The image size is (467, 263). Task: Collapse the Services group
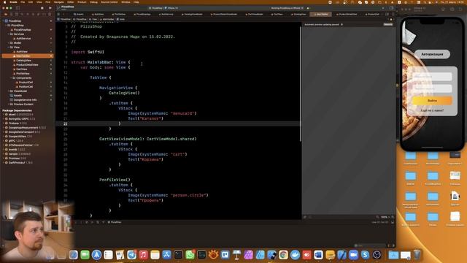click(x=9, y=34)
